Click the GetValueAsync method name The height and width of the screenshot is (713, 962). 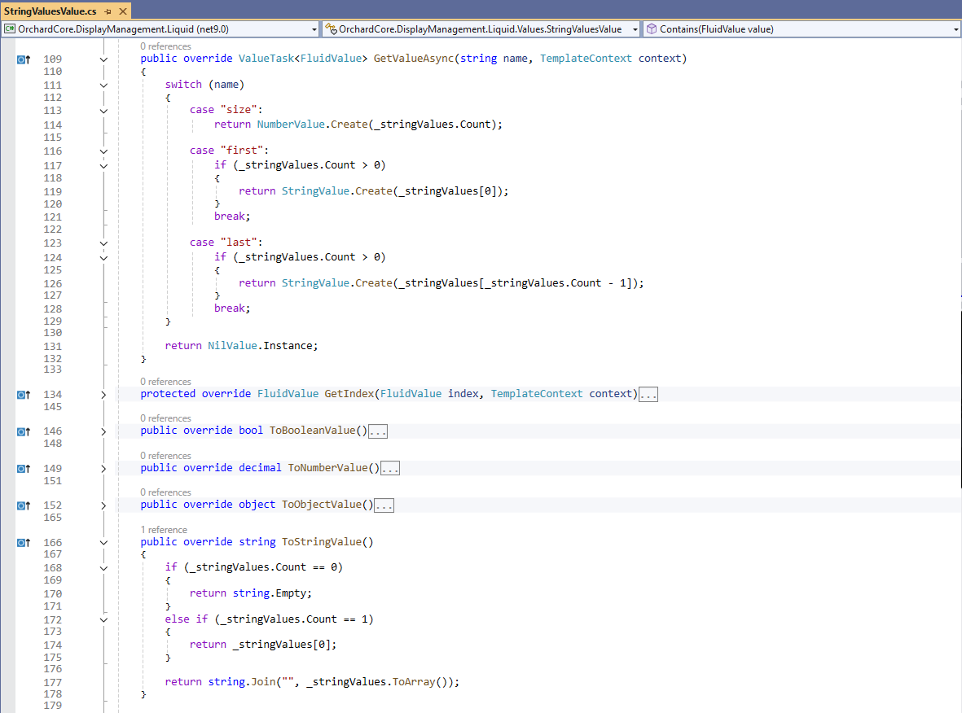point(414,59)
